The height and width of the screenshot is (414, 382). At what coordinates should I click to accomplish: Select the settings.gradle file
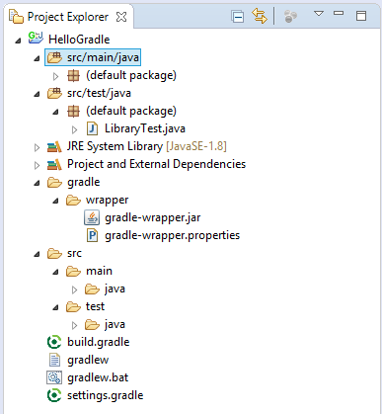pos(95,395)
